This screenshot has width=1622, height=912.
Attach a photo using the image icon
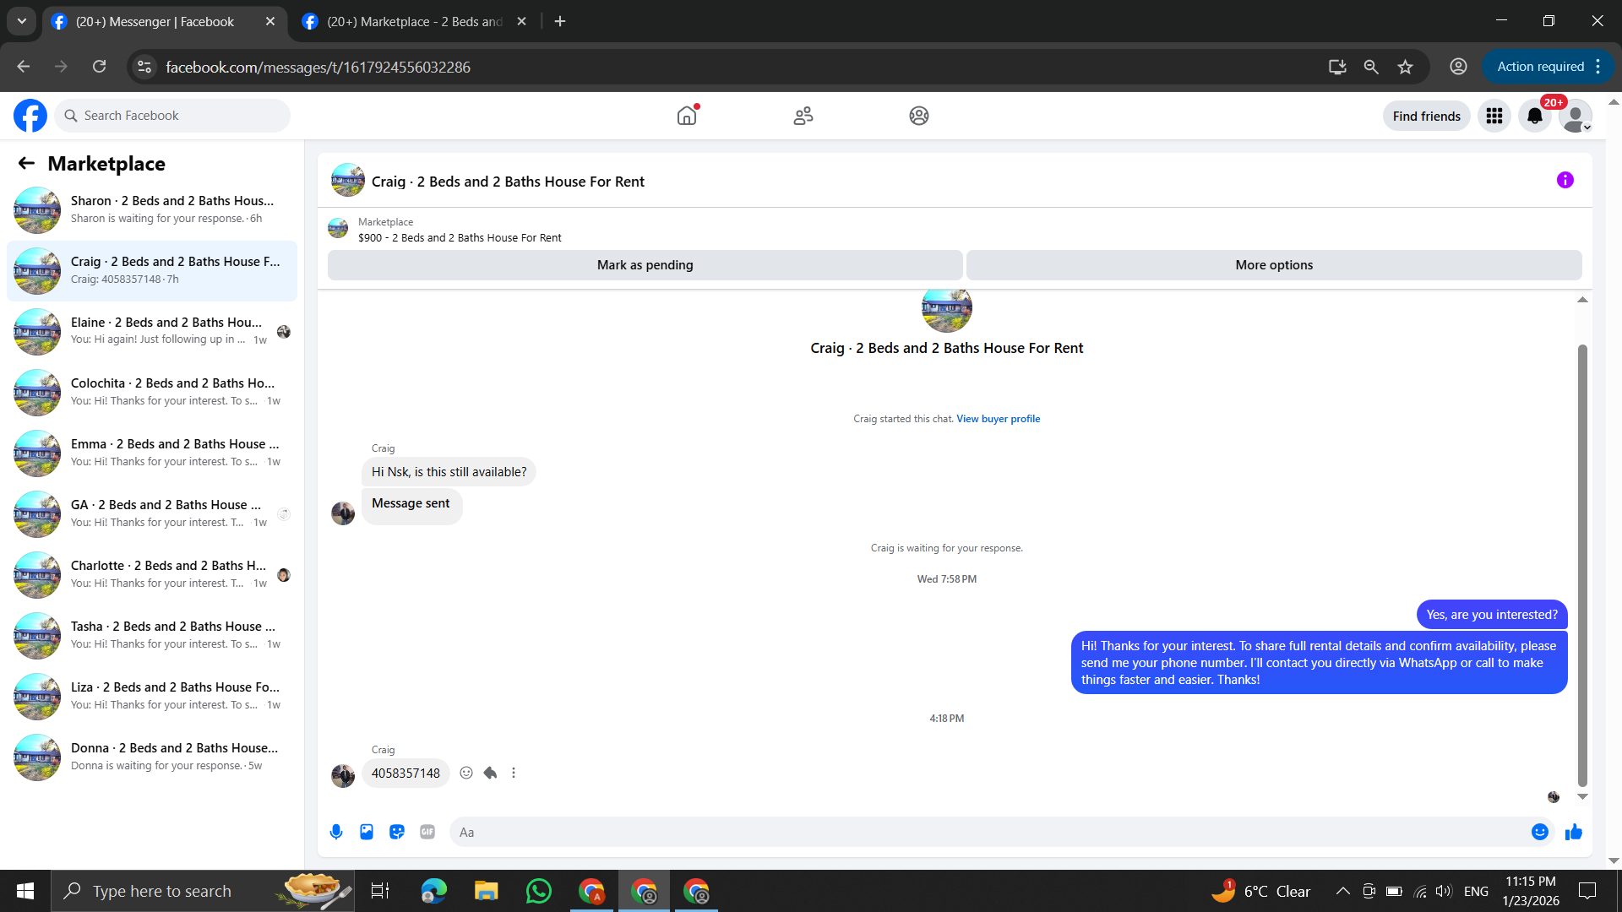click(x=367, y=832)
